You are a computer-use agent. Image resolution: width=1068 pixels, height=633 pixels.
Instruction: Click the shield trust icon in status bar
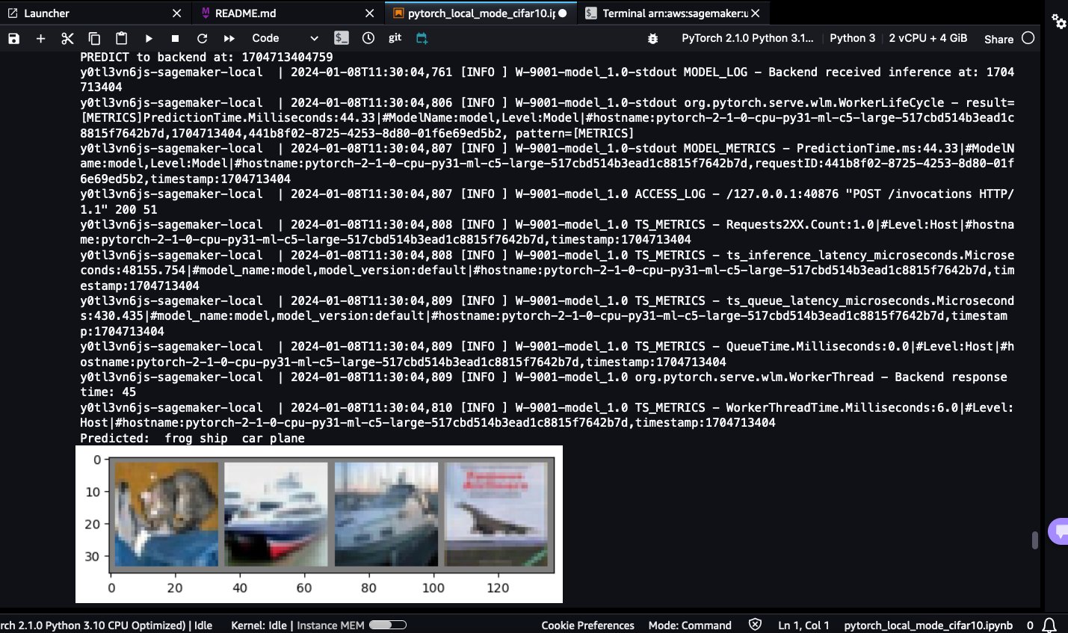[x=755, y=625]
